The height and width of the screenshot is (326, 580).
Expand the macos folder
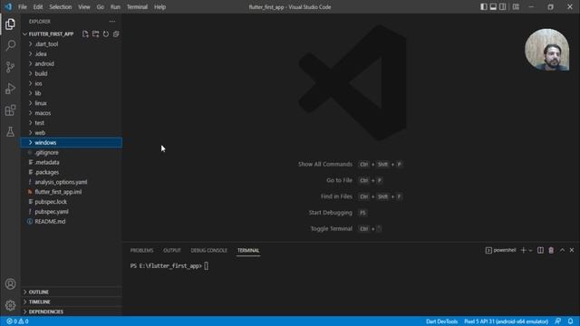[x=71, y=113]
